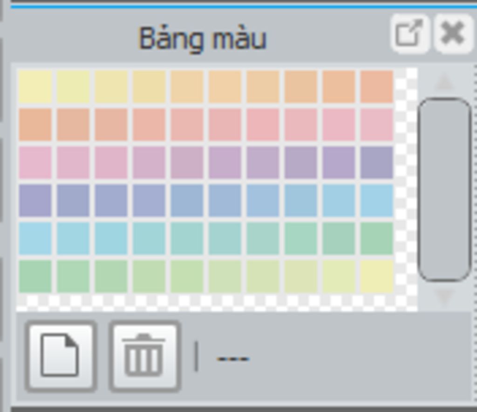The height and width of the screenshot is (412, 477).
Task: Click the scrollbar up arrow in palette
Action: tap(444, 82)
